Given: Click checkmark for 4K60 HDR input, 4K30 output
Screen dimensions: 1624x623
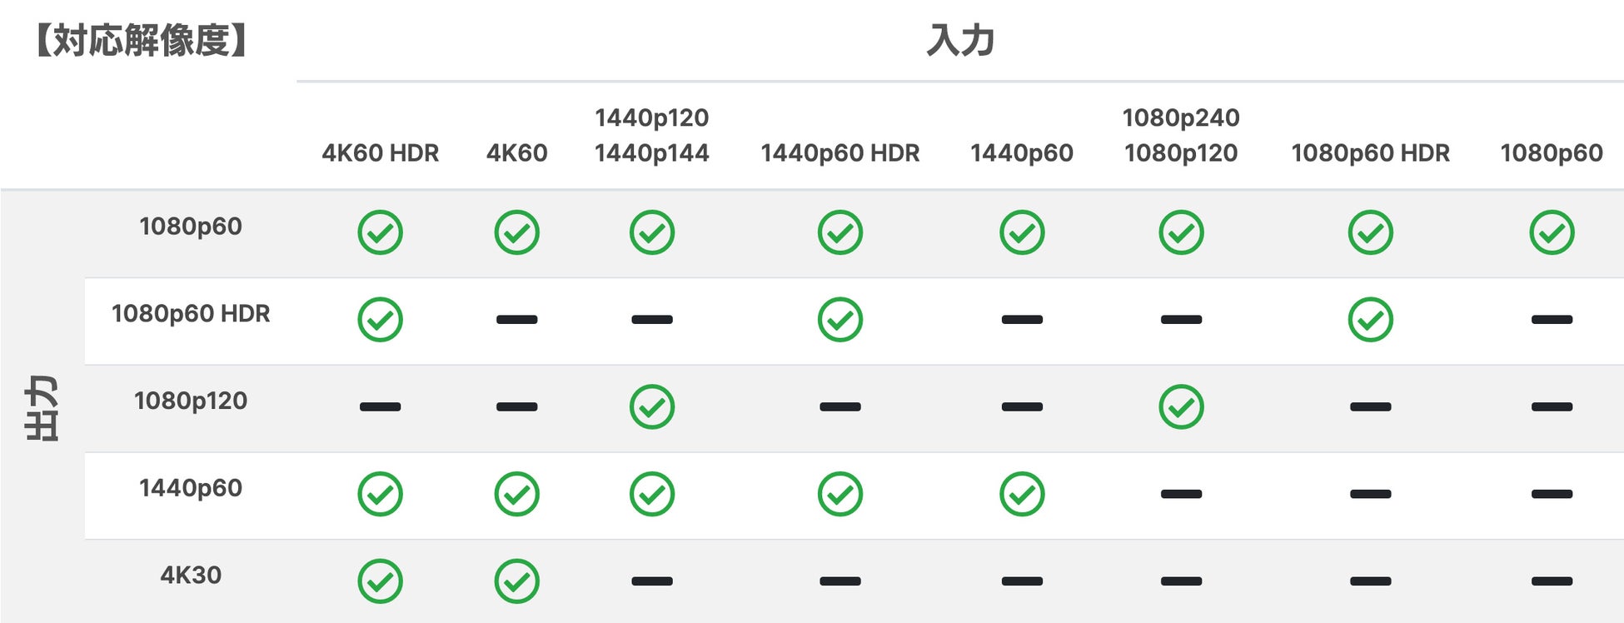Looking at the screenshot, I should pyautogui.click(x=380, y=581).
